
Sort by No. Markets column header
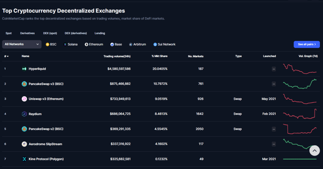pos(196,56)
